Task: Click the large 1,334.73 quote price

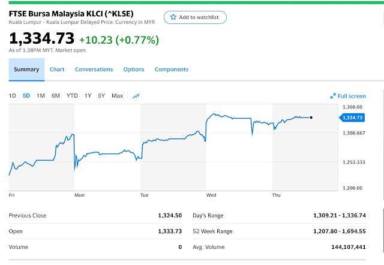Action: click(x=41, y=38)
